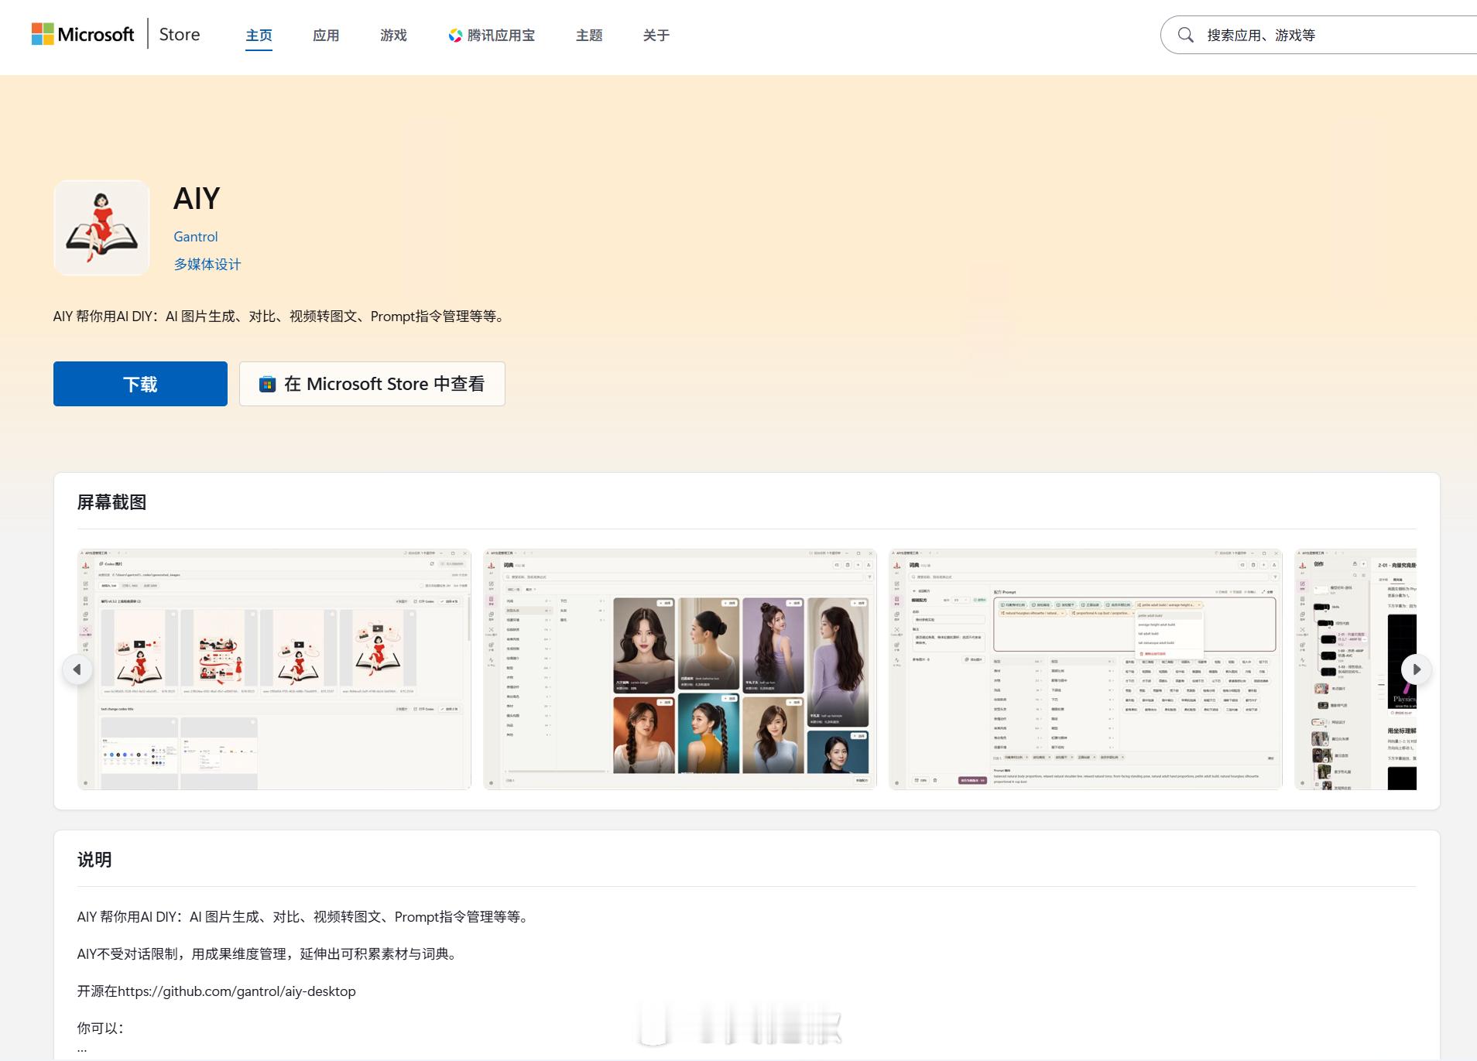Image resolution: width=1477 pixels, height=1061 pixels.
Task: Select the 主题 tab
Action: [x=589, y=36]
